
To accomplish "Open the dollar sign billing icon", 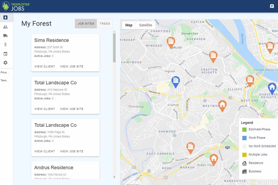I will click(6, 45).
